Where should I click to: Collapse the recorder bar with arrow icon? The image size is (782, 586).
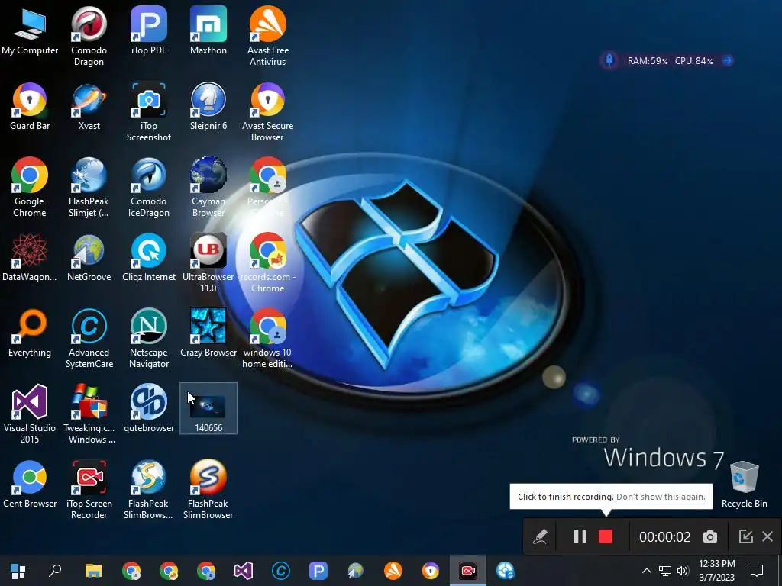coord(745,536)
